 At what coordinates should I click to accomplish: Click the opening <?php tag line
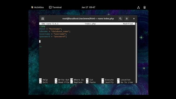pos(42,26)
